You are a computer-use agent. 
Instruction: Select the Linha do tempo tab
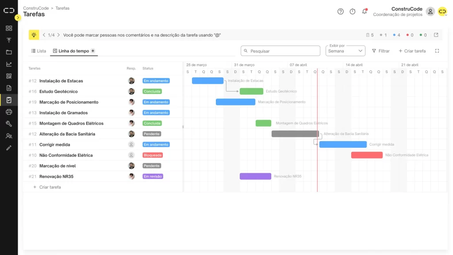coord(71,51)
